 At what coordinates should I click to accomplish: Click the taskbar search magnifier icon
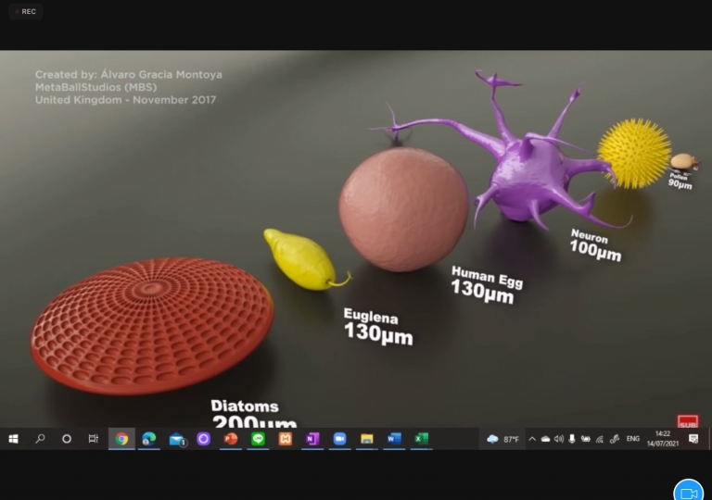40,439
